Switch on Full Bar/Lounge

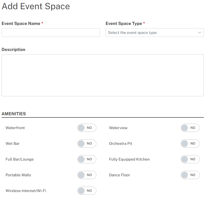(87, 159)
